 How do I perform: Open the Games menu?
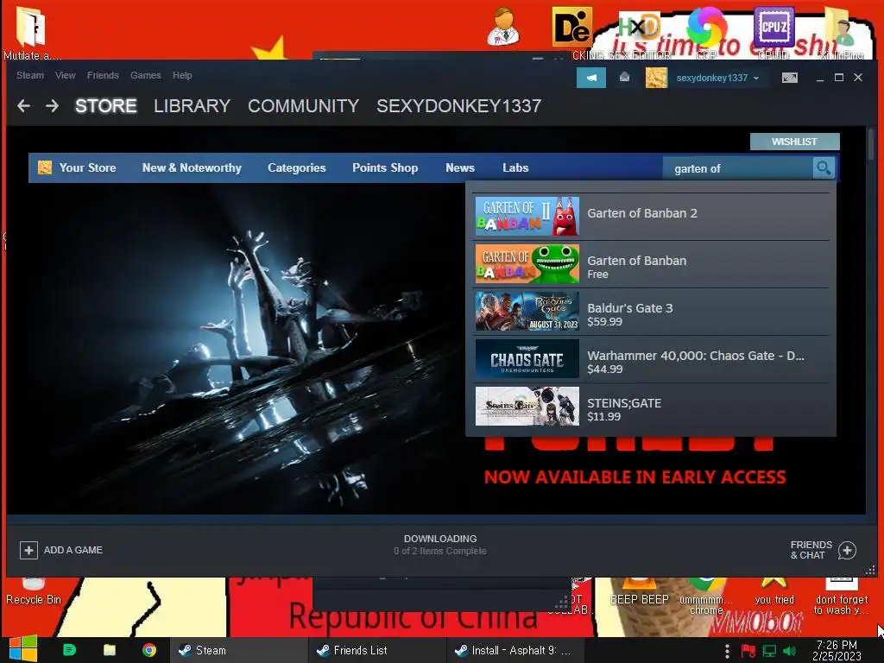(x=145, y=75)
